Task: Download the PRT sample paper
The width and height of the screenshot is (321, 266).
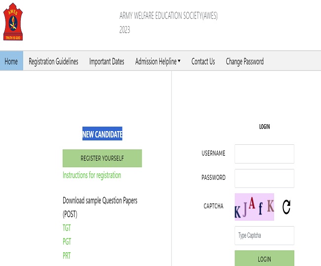Action: click(67, 256)
